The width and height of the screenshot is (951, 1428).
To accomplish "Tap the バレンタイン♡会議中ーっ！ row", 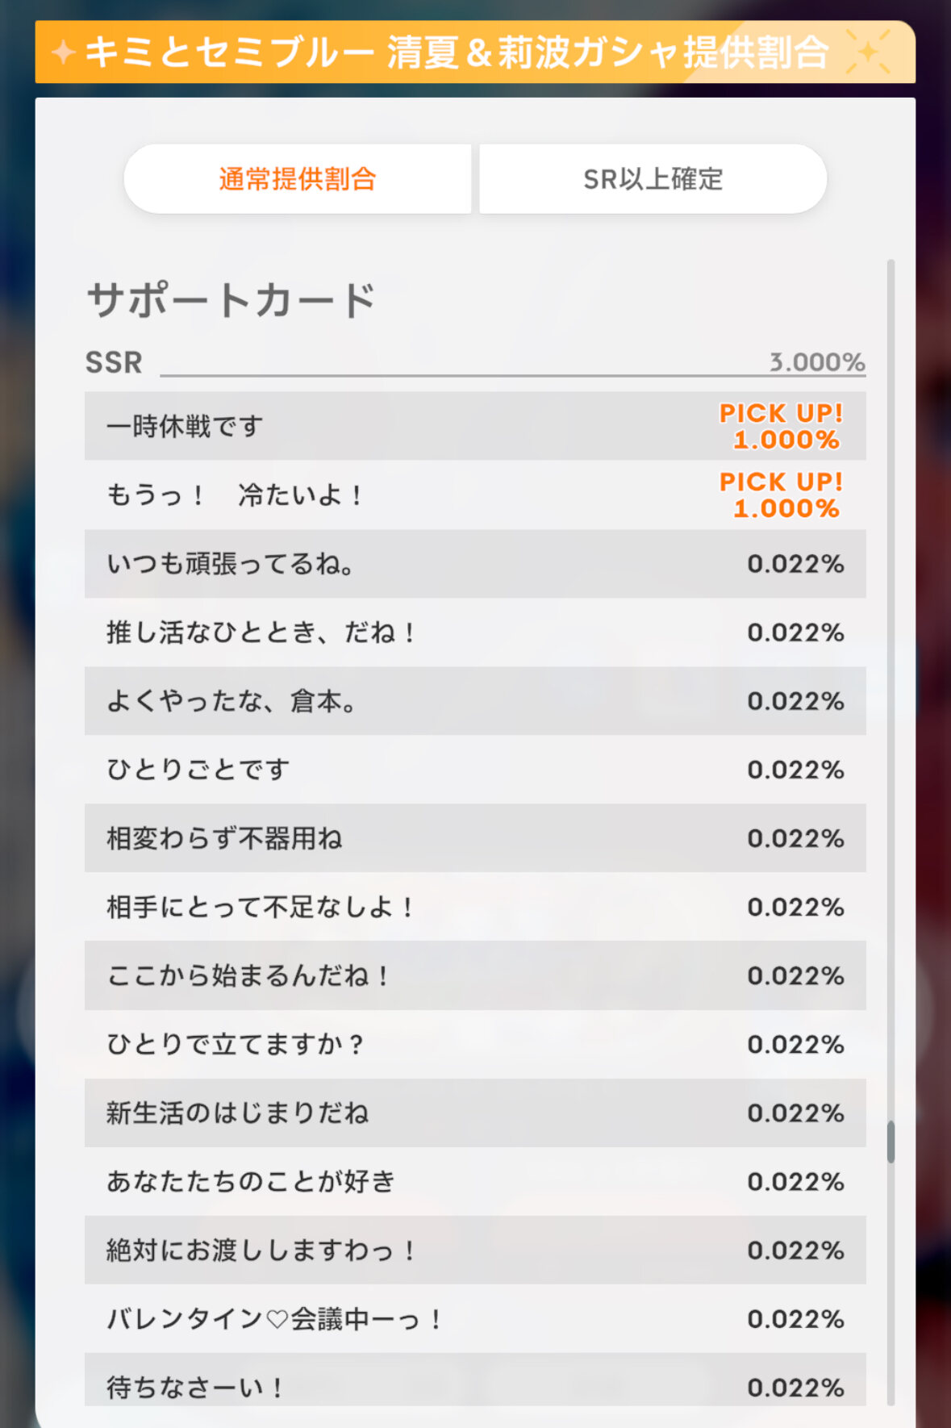I will click(475, 1318).
